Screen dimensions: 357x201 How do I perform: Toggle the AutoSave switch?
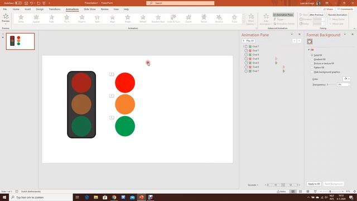[x=18, y=3]
